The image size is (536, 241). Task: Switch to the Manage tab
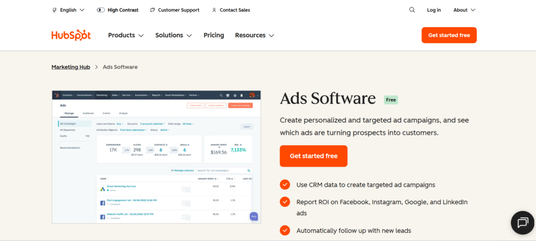69,113
